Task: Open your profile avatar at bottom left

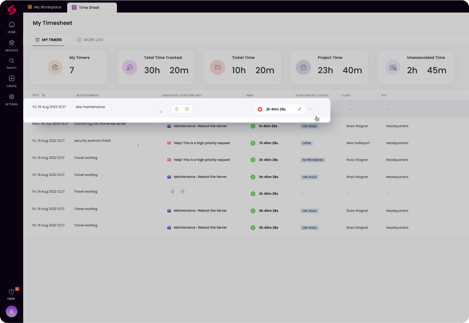Action: pos(11,311)
